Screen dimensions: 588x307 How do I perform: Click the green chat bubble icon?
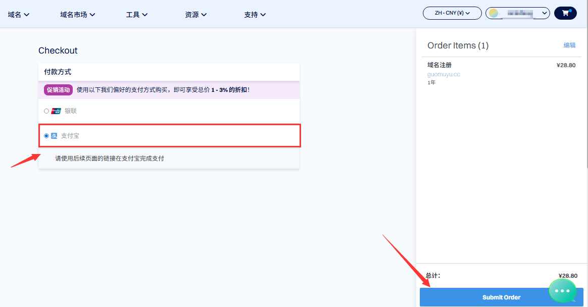[562, 291]
